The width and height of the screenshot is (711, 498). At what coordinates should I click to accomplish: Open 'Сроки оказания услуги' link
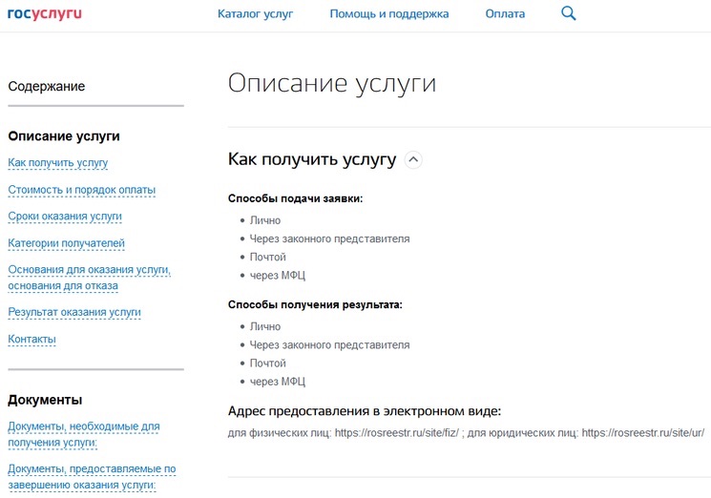[65, 217]
